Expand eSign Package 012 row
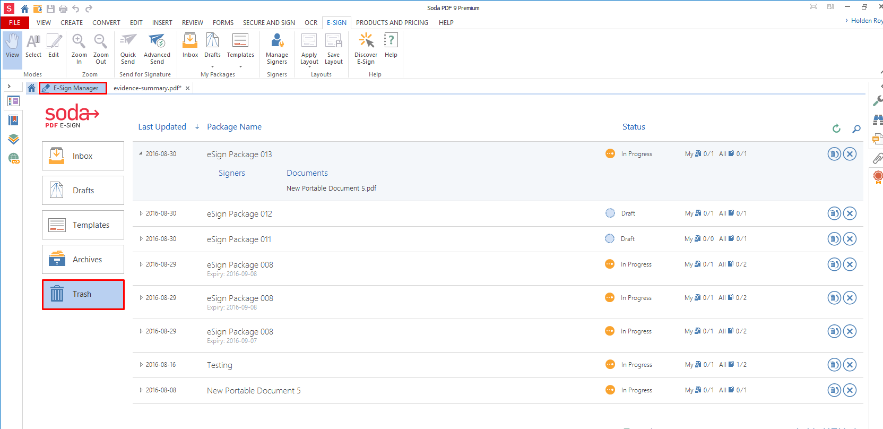The height and width of the screenshot is (429, 883). click(141, 213)
